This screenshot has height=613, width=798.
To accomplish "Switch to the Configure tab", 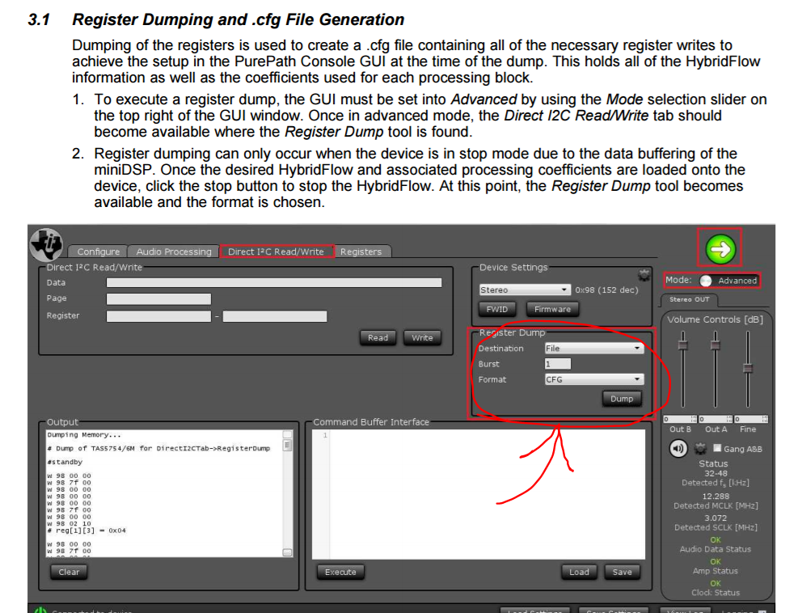I will tap(98, 252).
